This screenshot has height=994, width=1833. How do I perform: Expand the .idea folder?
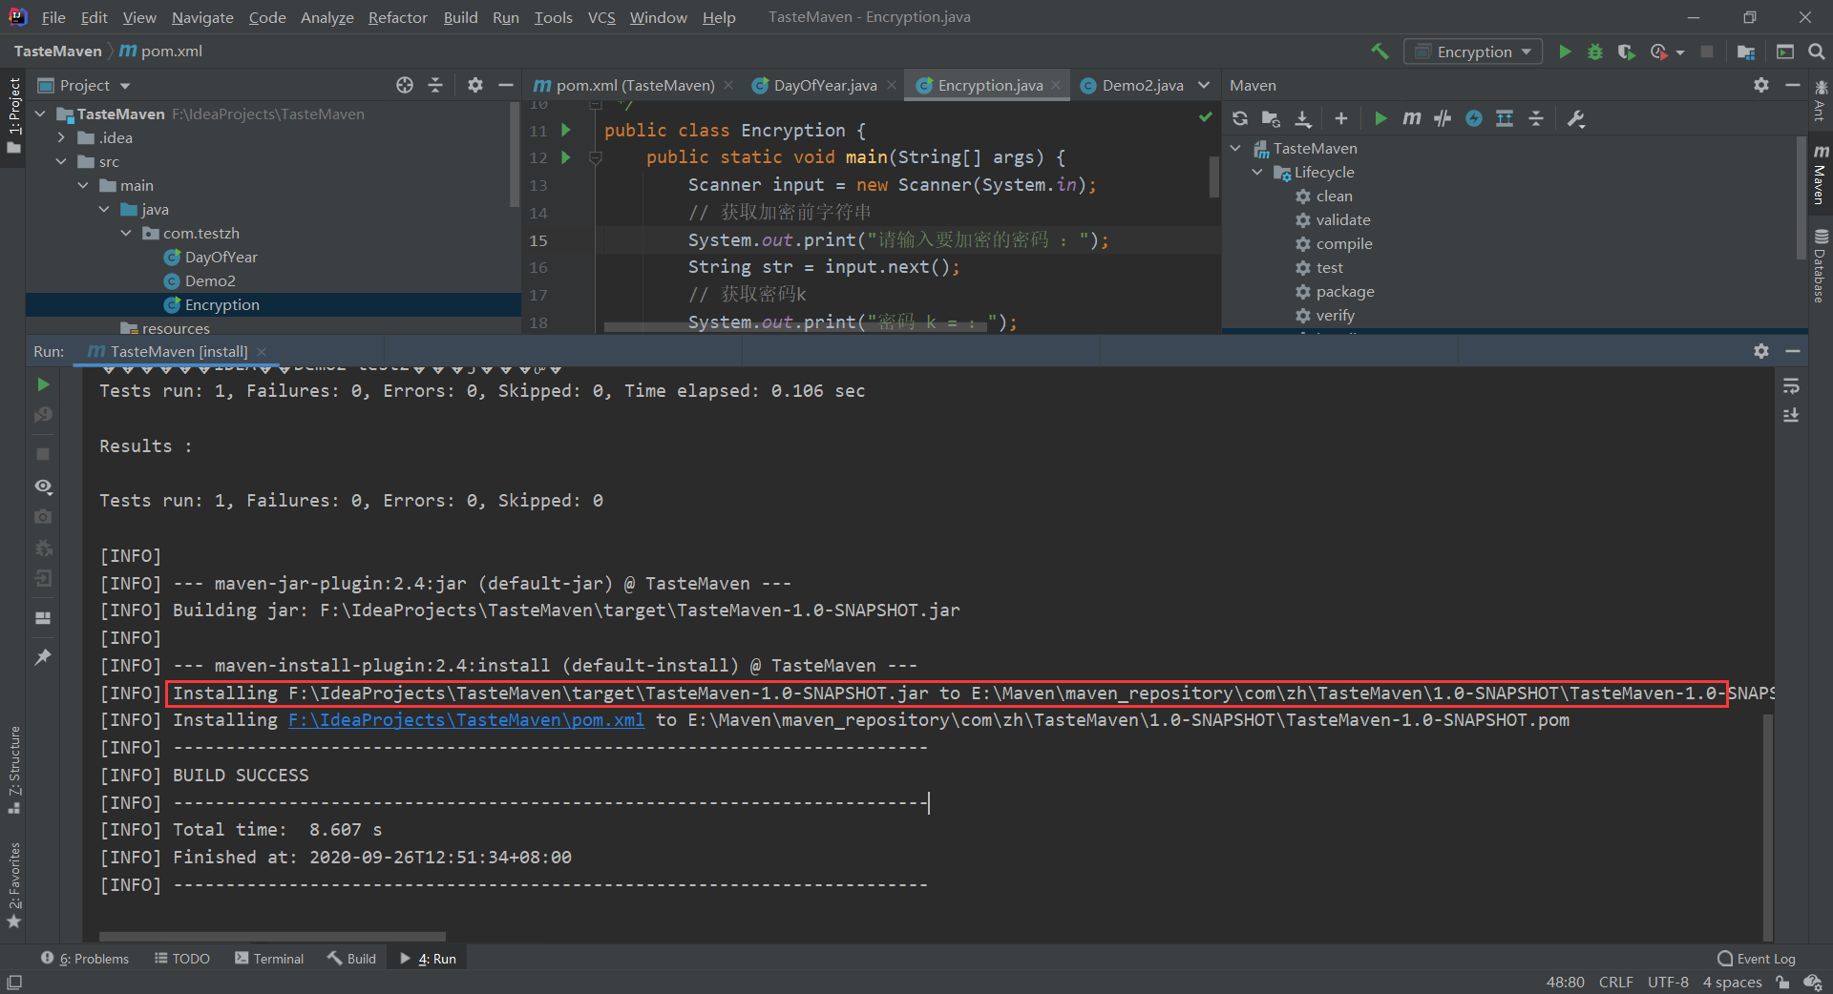pos(62,137)
